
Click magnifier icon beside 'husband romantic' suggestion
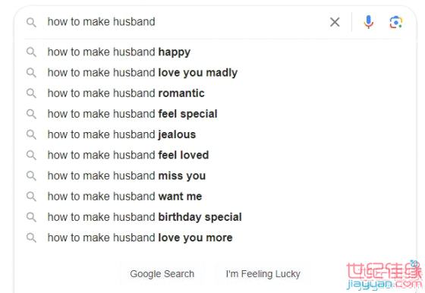[x=31, y=93]
